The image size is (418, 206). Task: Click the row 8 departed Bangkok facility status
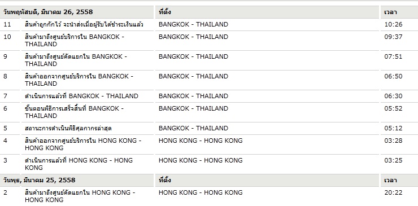click(x=79, y=80)
